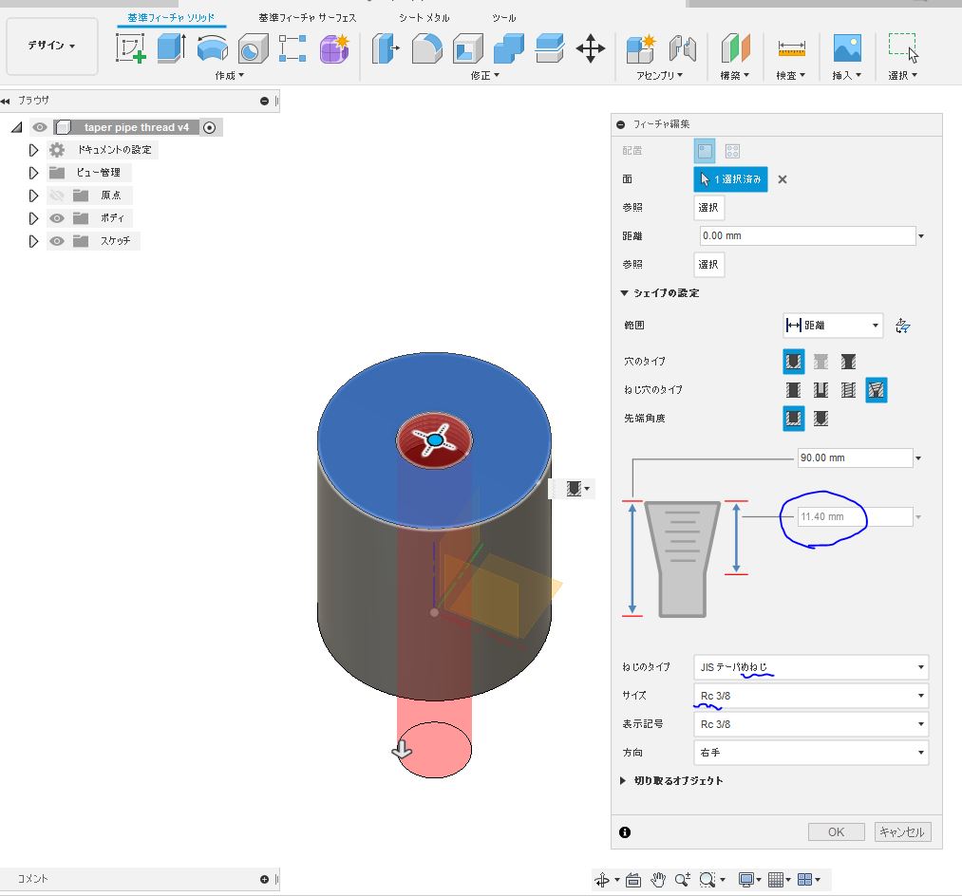Open the サイズ Rc 3/8 dropdown
This screenshot has height=896, width=962.
[x=810, y=696]
